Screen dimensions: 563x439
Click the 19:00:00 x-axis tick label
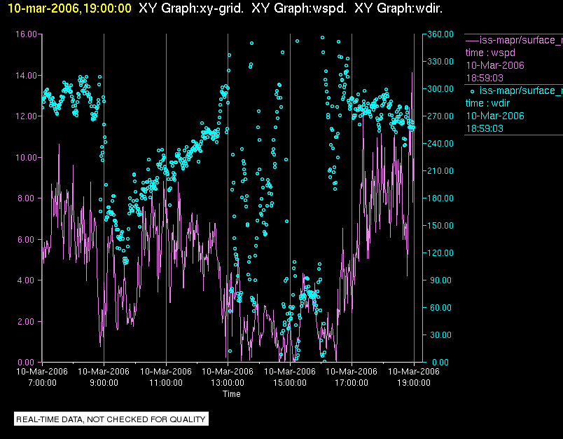coord(413,383)
